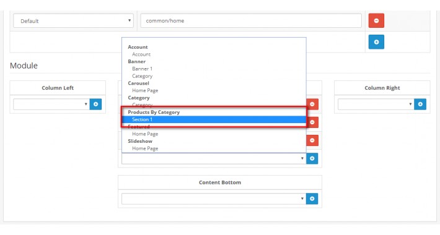Click the Products By Category group label
The image size is (440, 235).
154,112
